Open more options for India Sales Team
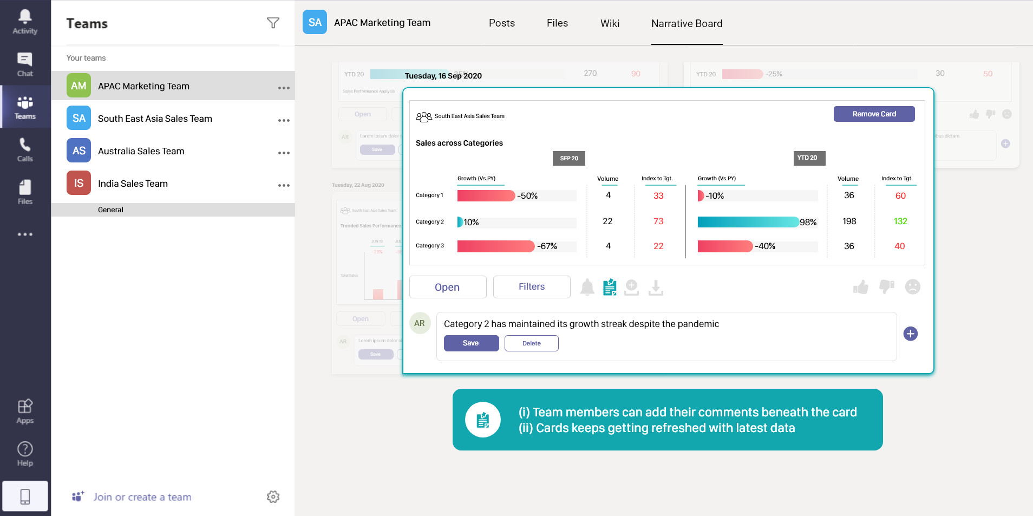 (284, 185)
